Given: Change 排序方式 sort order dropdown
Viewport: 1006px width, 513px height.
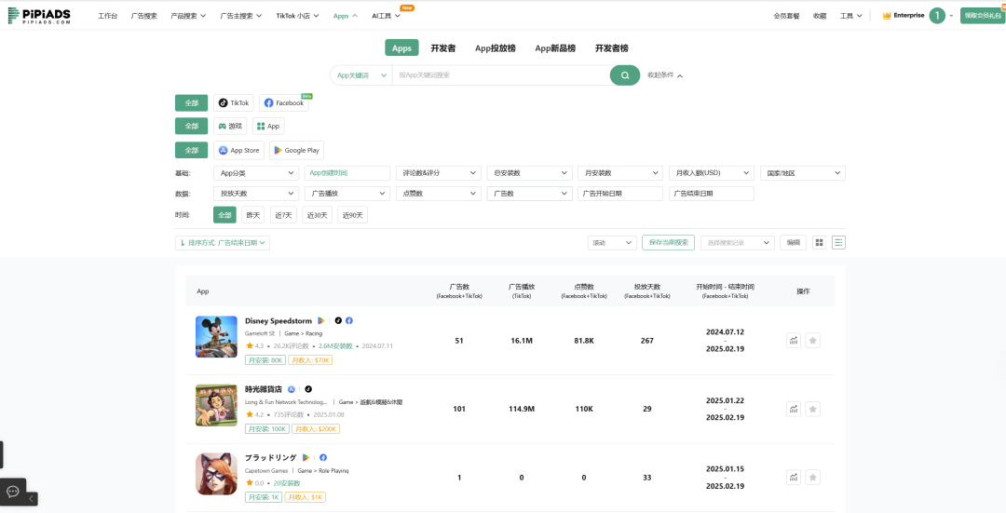Looking at the screenshot, I should tap(223, 242).
